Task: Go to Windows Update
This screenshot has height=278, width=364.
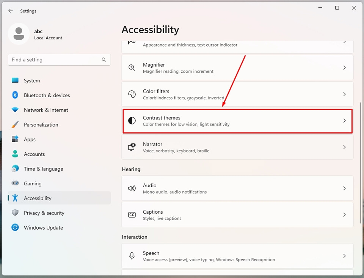Action: (59, 227)
